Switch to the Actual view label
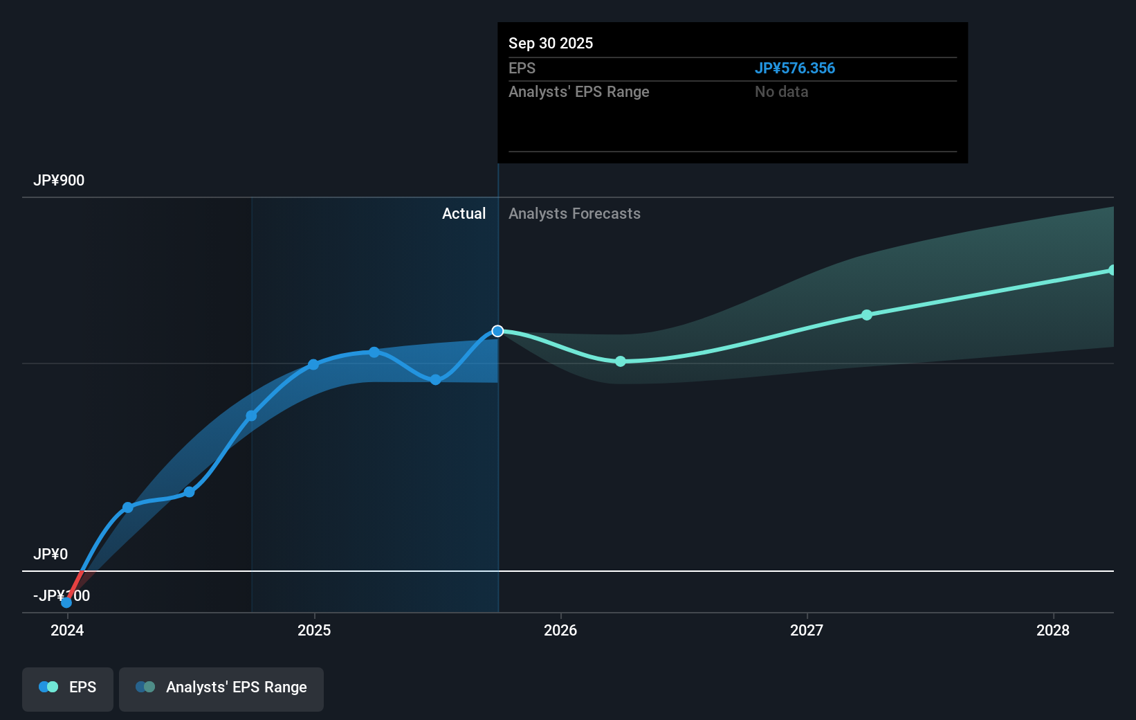 point(464,213)
